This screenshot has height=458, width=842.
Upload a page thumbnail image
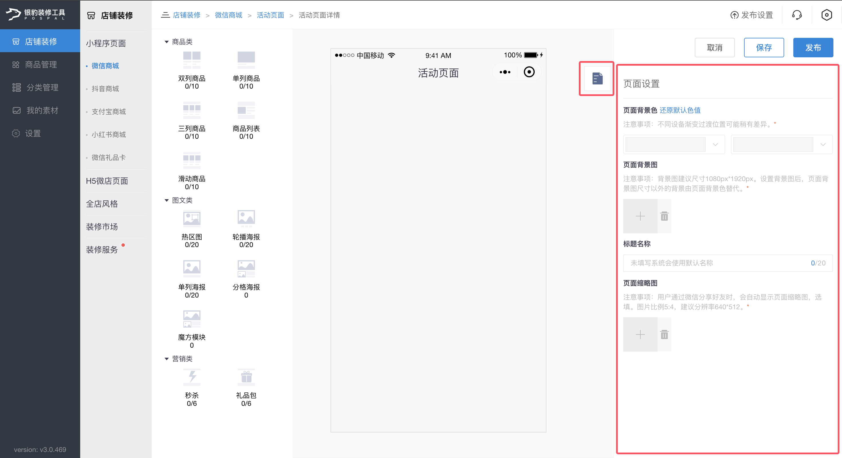click(640, 334)
